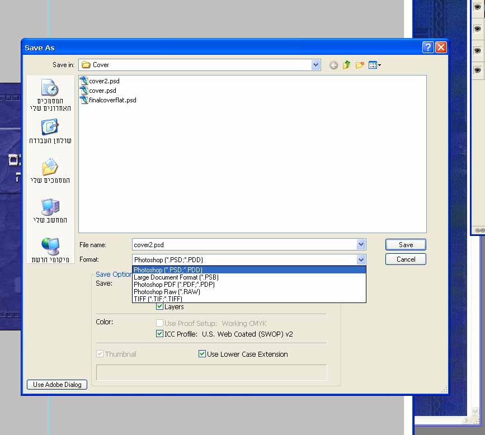
Task: Click the Save button
Action: pyautogui.click(x=406, y=245)
